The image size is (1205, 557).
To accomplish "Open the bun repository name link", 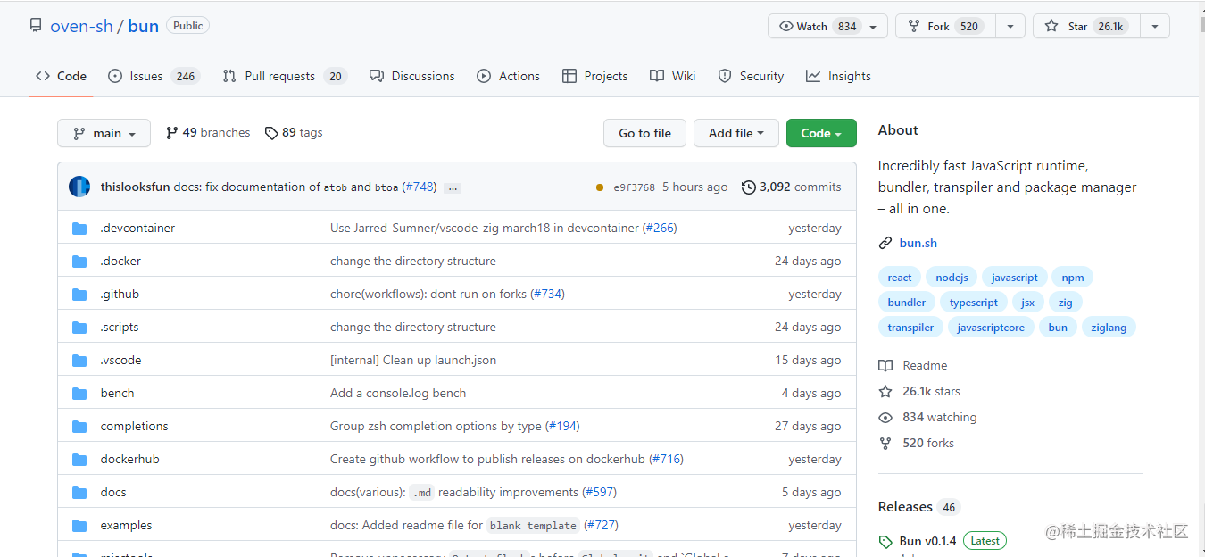I will [143, 26].
